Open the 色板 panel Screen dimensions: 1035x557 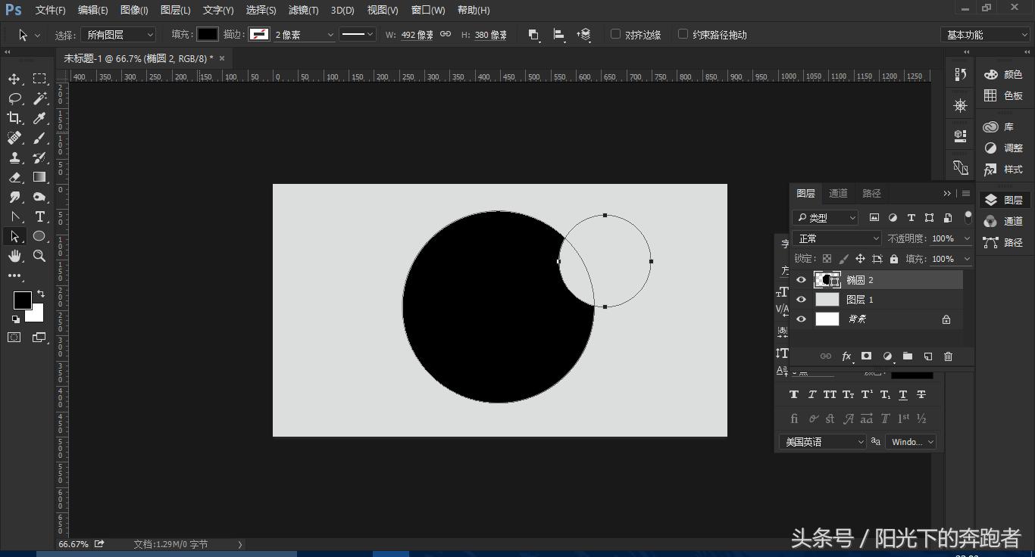[1003, 95]
